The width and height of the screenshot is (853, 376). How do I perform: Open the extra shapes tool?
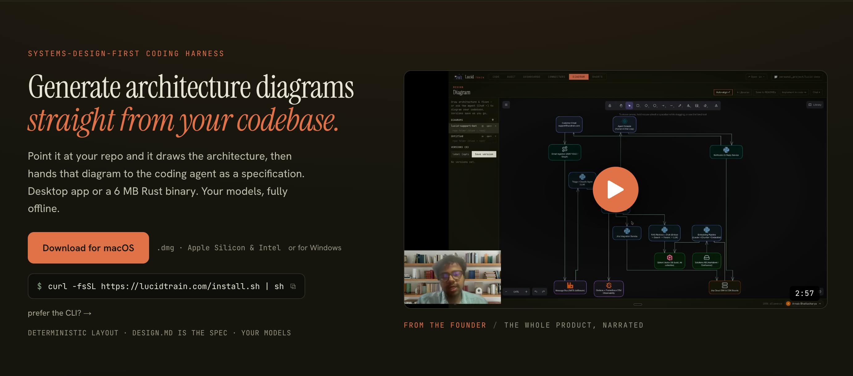tap(716, 106)
